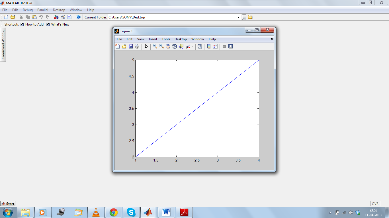Select the Zoom Out tool in the figure toolbar
This screenshot has width=389, height=218.
pyautogui.click(x=161, y=46)
